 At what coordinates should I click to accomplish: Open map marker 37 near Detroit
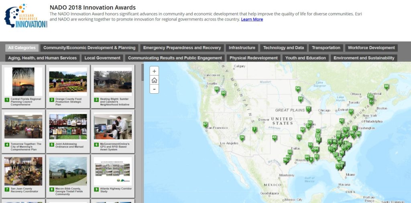coord(351,112)
